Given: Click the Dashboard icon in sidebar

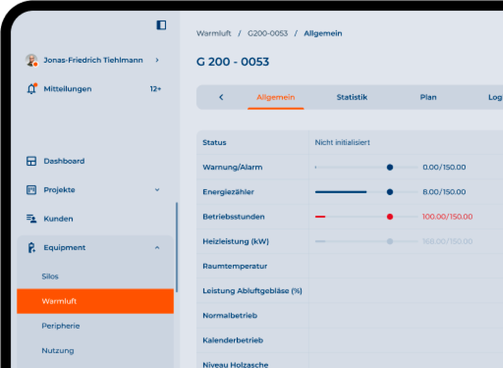Looking at the screenshot, I should (x=31, y=161).
